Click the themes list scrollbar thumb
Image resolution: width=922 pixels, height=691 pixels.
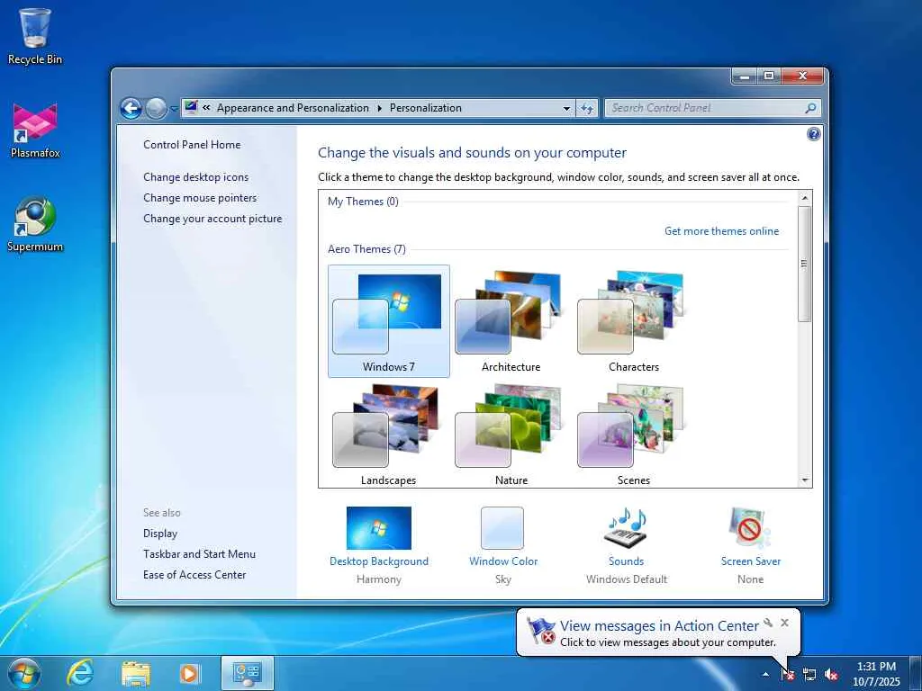pos(805,264)
